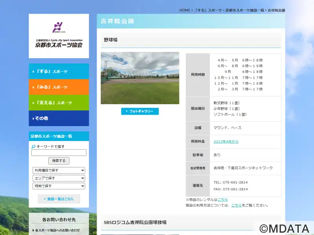Viewport: 314px width, 235px height.
Task: Focus the keyword search text field
Action: pyautogui.click(x=58, y=153)
